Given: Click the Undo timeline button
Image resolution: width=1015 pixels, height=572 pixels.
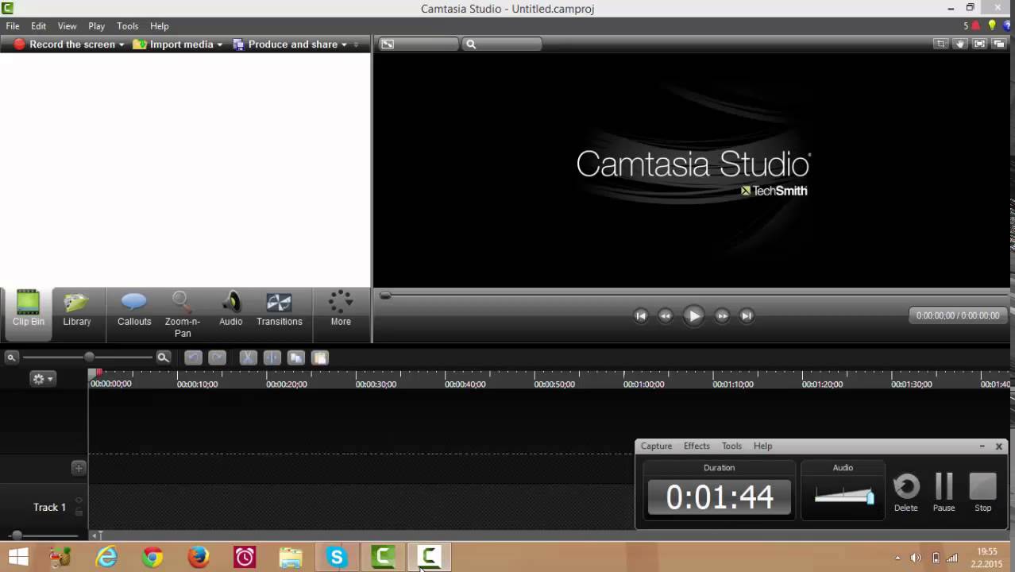Looking at the screenshot, I should tap(193, 357).
